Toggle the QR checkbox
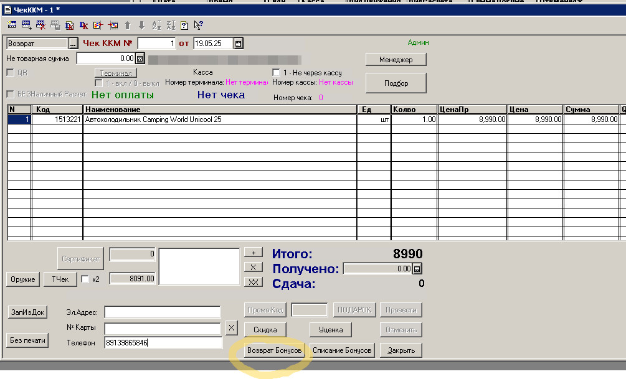The image size is (626, 379). (x=11, y=73)
